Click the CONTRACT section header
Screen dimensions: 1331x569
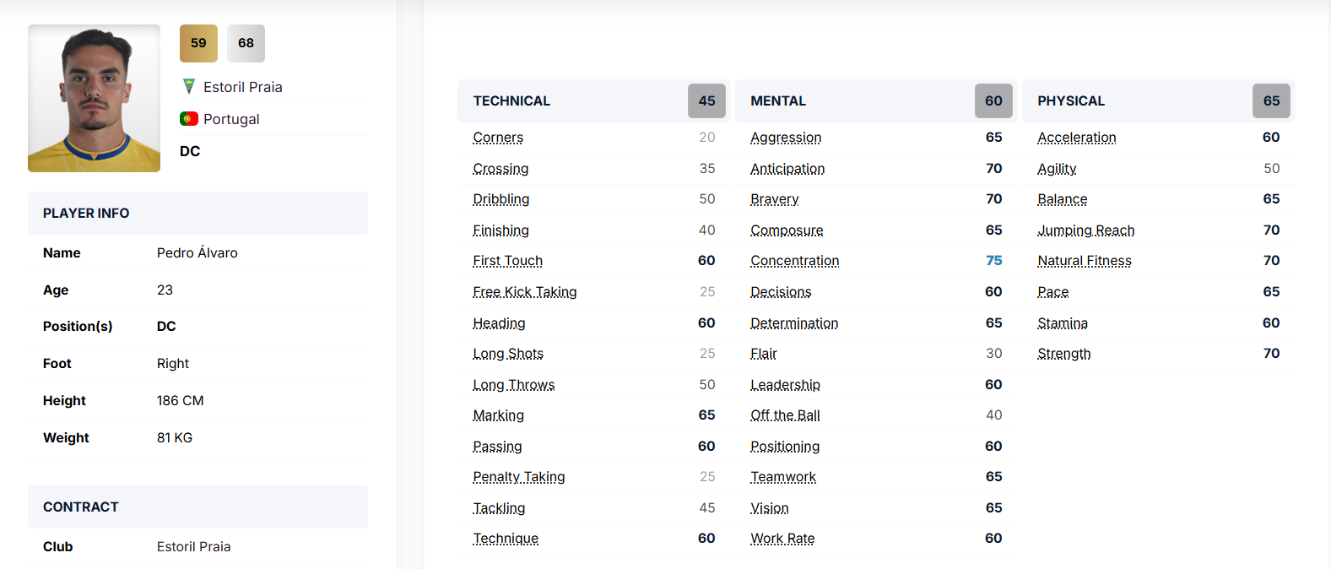[81, 507]
